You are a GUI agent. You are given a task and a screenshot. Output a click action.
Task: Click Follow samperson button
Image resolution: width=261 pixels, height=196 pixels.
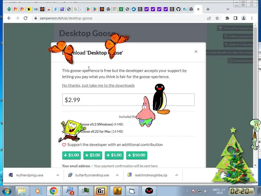[x=238, y=36]
